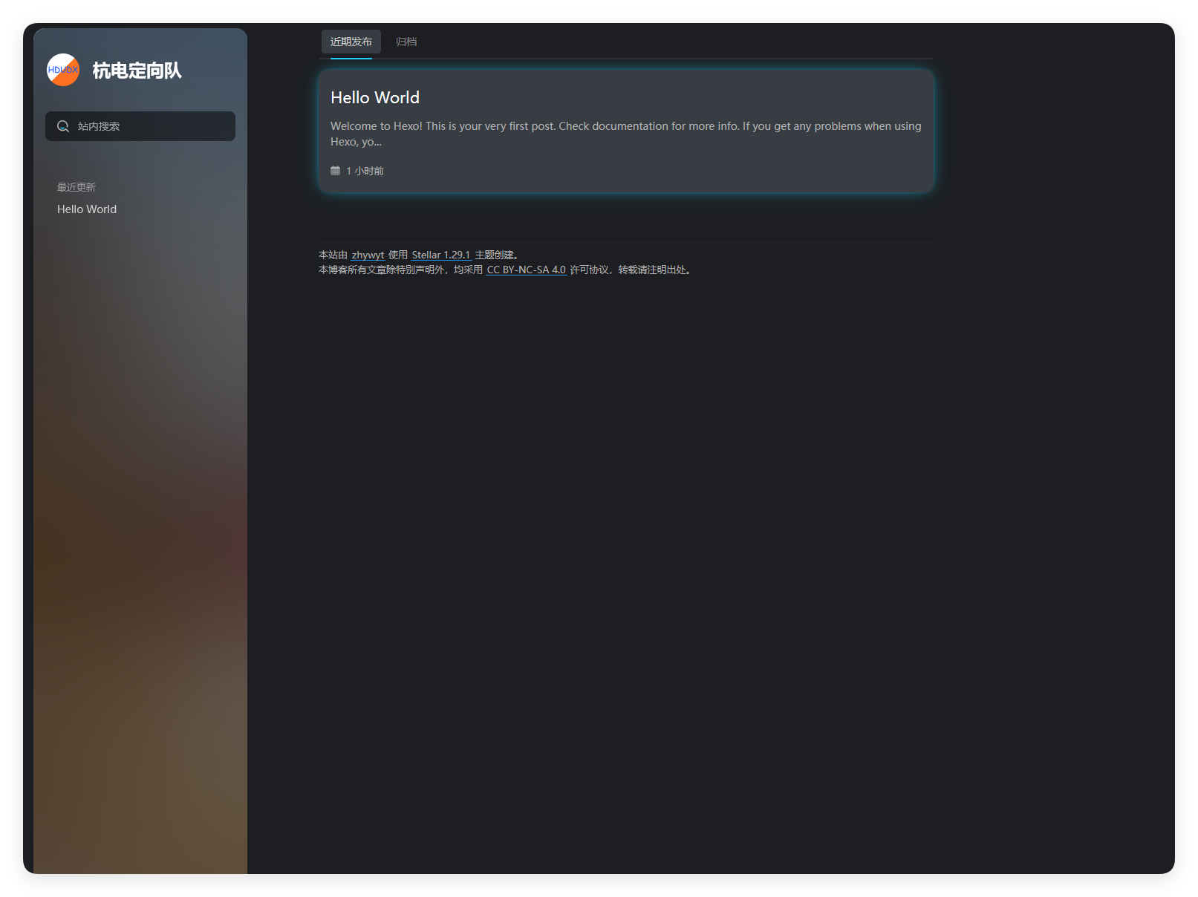Viewport: 1198px width, 897px height.
Task: Click the '主题创建' text in the footer
Action: pos(496,255)
